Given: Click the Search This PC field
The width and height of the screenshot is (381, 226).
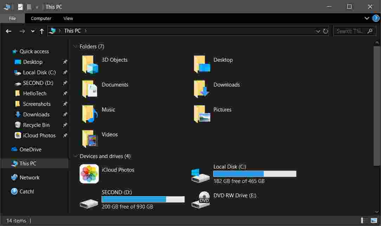Looking at the screenshot, I should click(x=355, y=31).
